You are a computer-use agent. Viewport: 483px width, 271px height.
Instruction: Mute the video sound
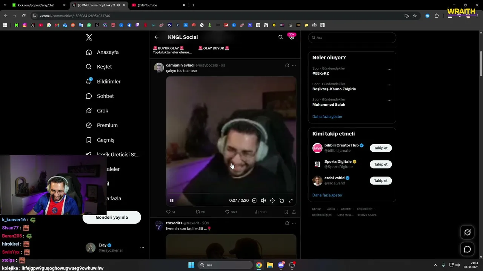[263, 201]
